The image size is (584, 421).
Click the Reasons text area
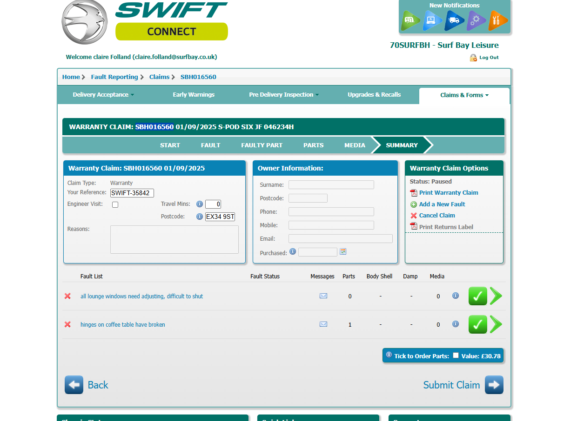pos(175,240)
